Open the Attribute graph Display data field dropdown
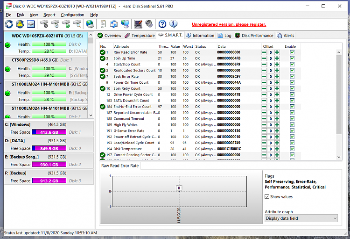This screenshot has height=239, width=350. click(x=301, y=218)
